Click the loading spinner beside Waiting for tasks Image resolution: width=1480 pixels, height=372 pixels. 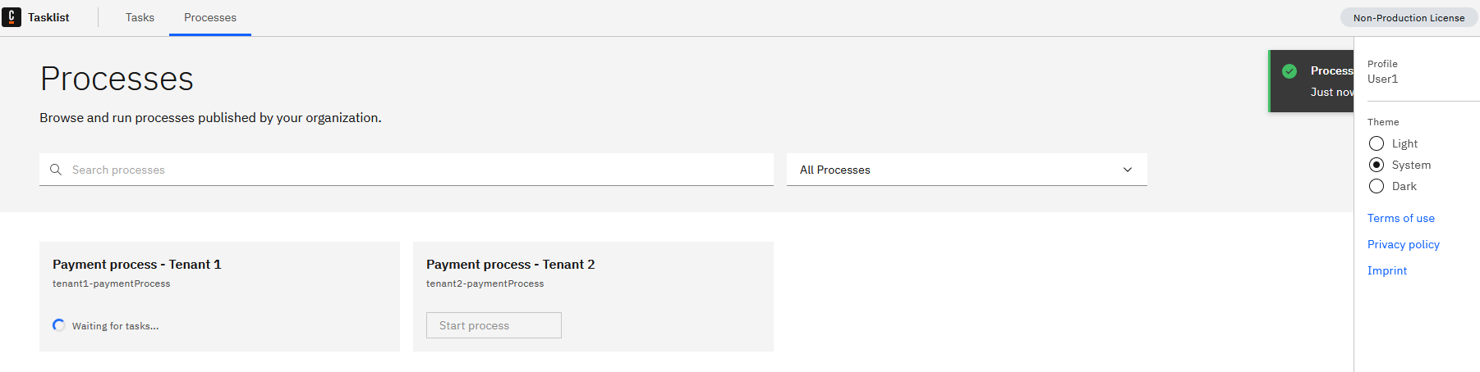(x=59, y=325)
